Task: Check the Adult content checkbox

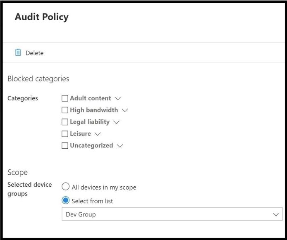Action: [x=65, y=98]
